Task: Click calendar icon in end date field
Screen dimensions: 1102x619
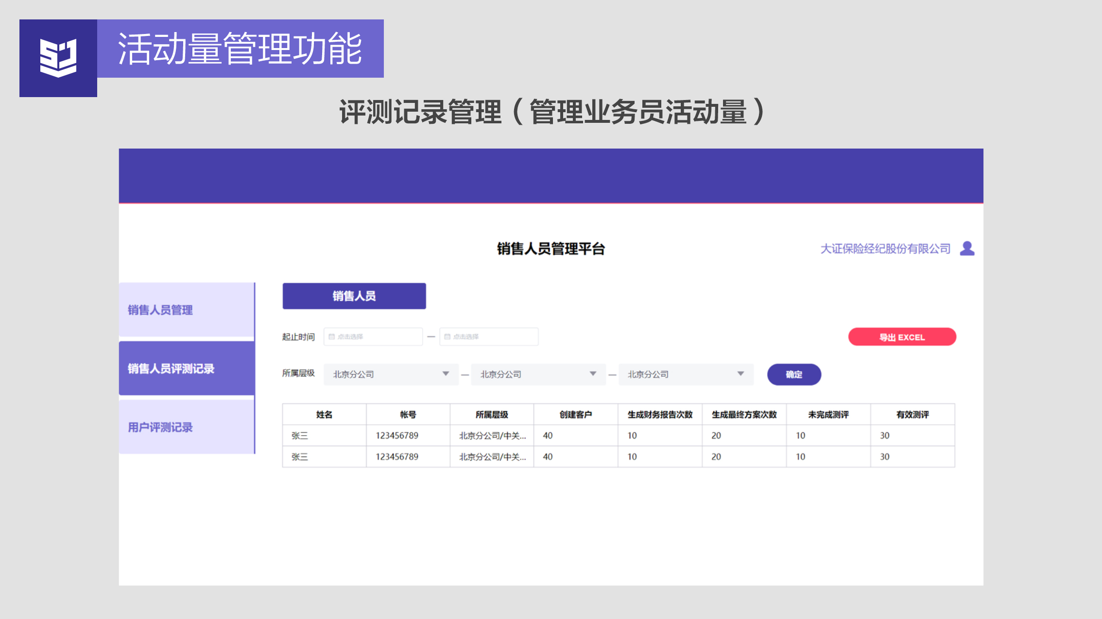Action: pos(447,336)
